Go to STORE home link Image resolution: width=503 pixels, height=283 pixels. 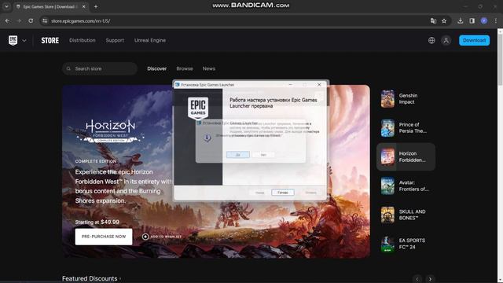coord(50,40)
